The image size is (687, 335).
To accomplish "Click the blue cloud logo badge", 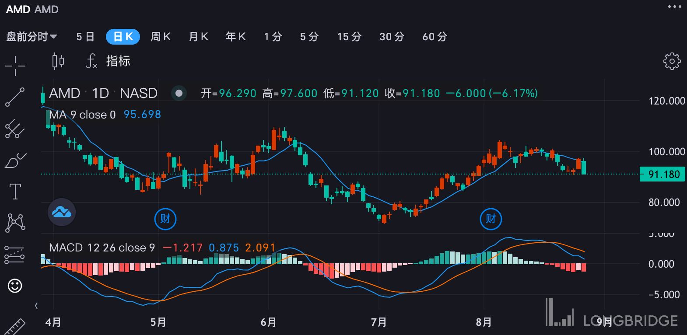I will tap(62, 212).
